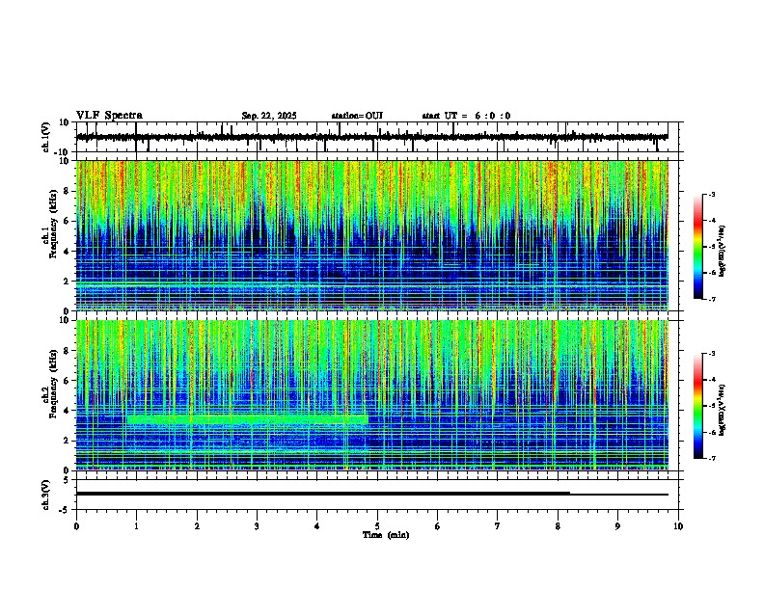Click the time axis label "5"

click(377, 526)
